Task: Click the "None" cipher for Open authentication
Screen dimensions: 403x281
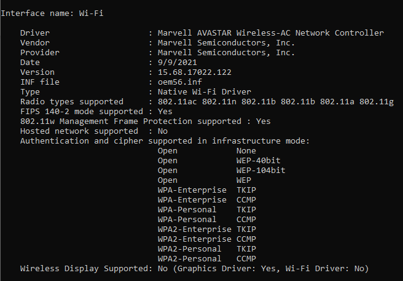Action: (x=246, y=151)
